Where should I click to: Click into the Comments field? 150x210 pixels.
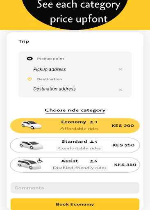click(75, 188)
